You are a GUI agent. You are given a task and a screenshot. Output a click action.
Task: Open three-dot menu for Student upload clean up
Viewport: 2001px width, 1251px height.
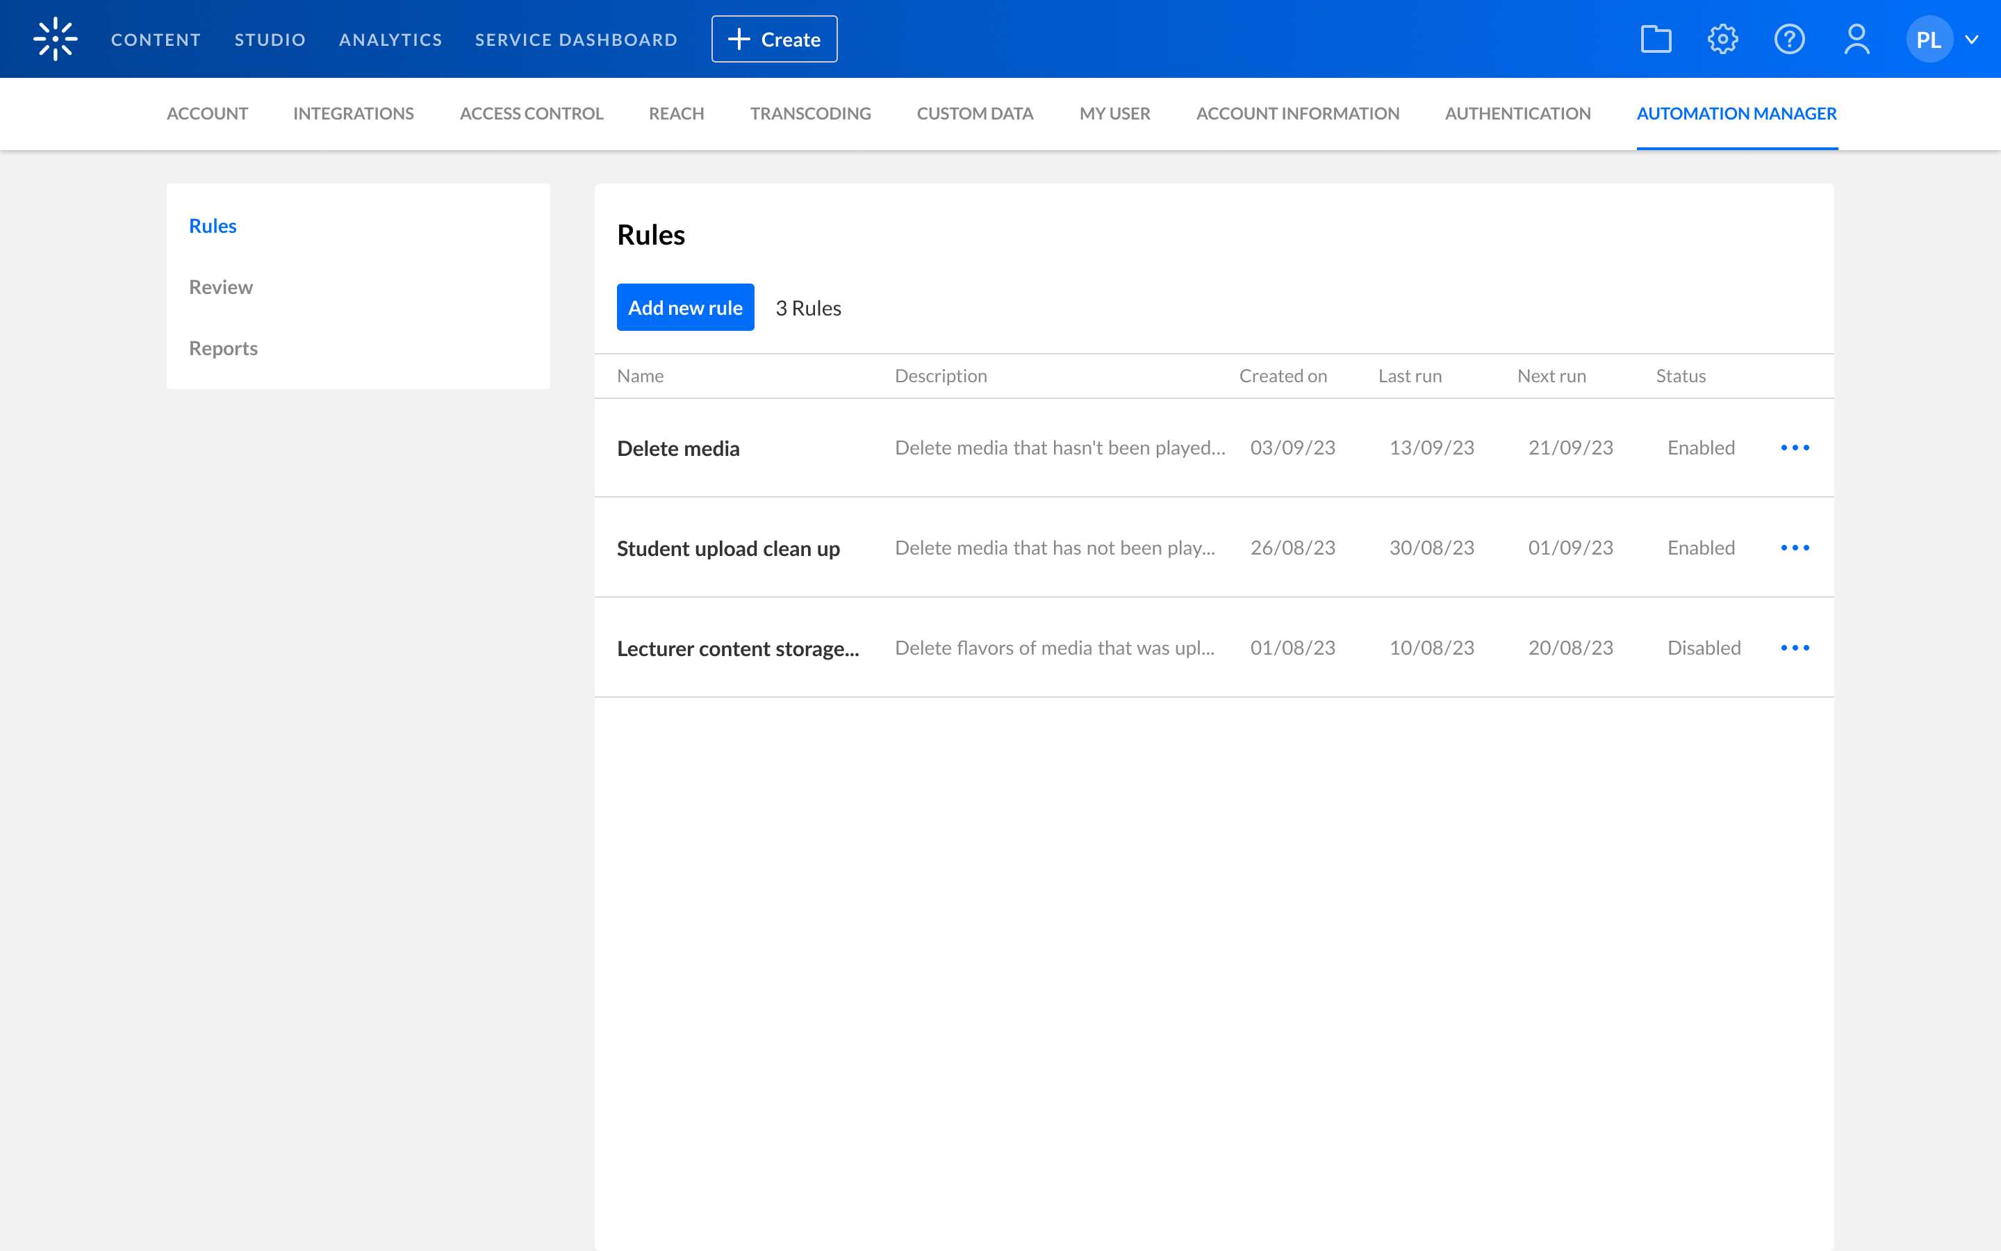point(1794,548)
